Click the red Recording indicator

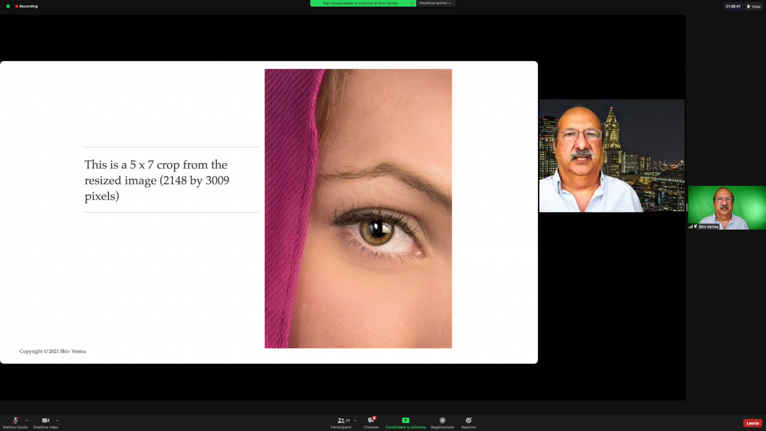[x=27, y=7]
